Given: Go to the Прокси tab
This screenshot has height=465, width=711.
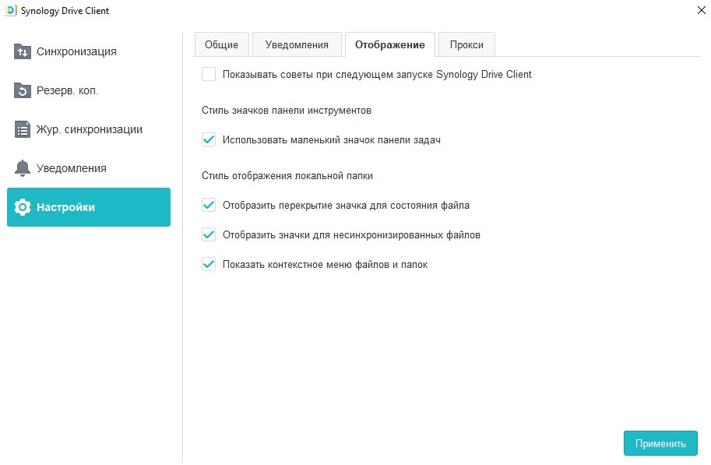Looking at the screenshot, I should 466,44.
